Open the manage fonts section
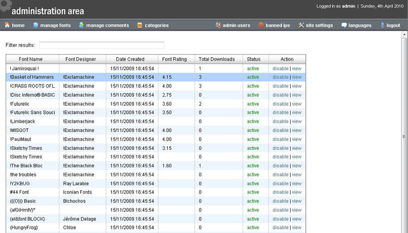Screen dimensions: 408x233 tap(55, 25)
